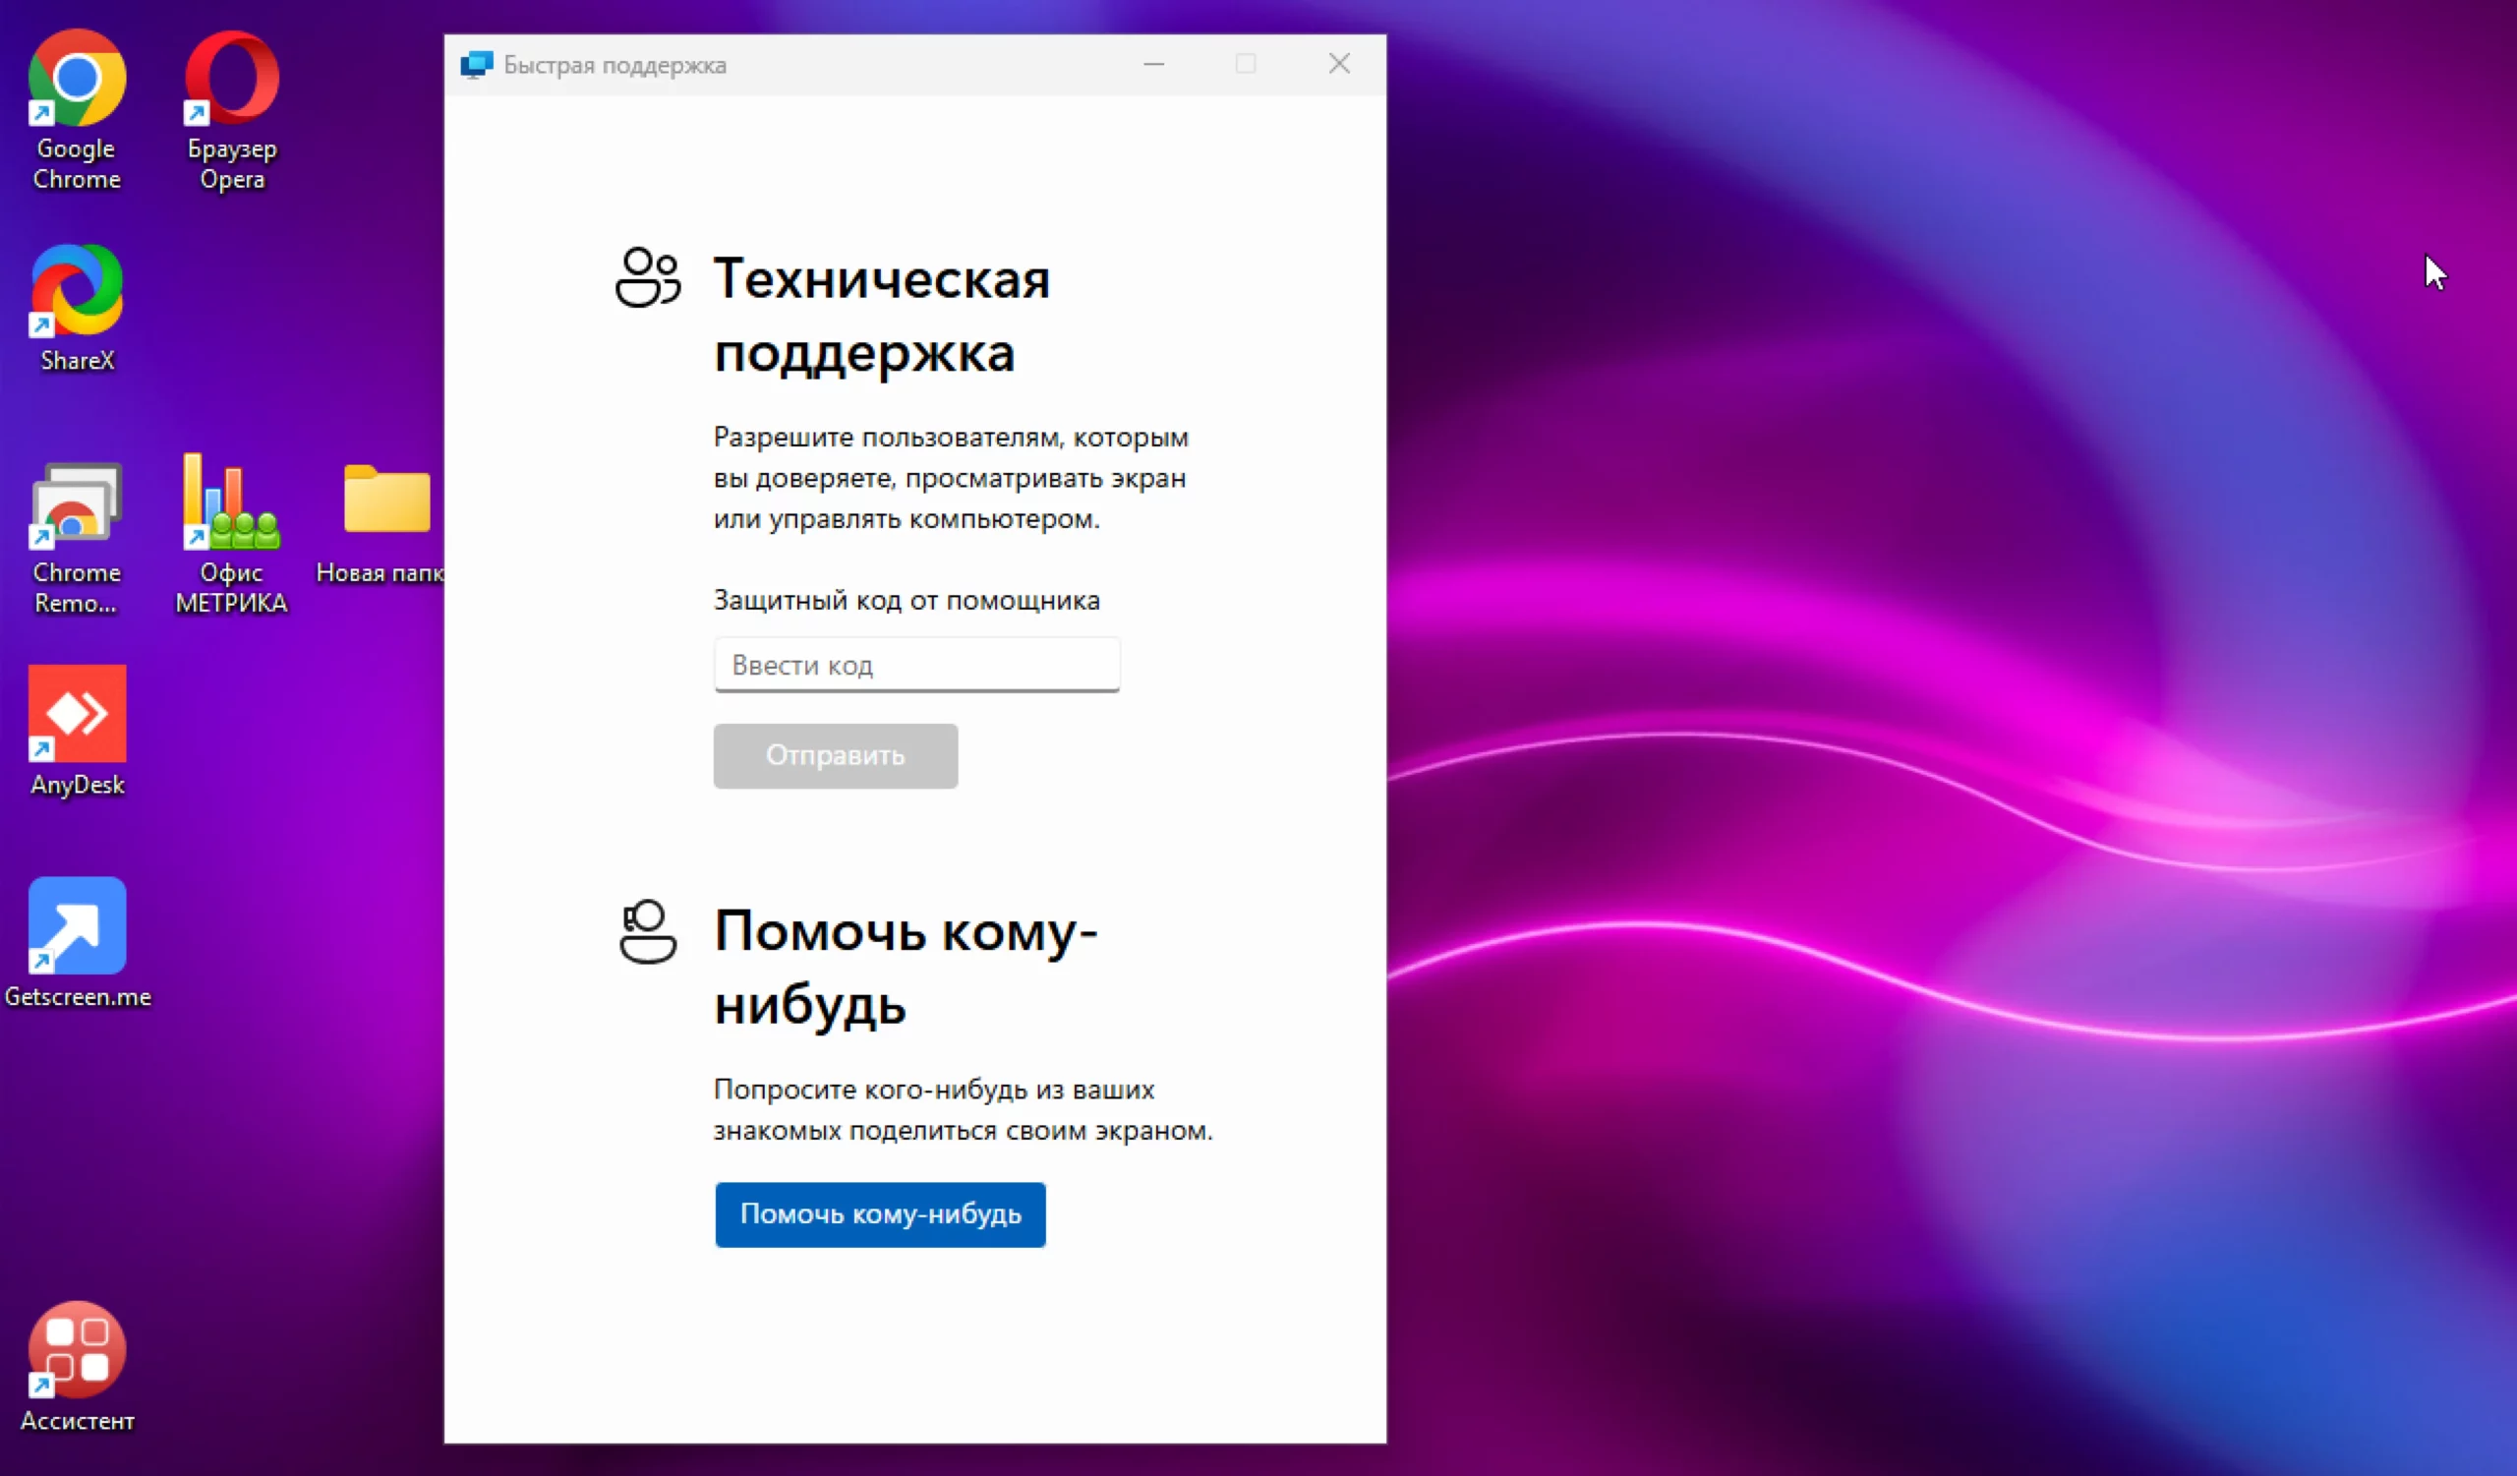Image resolution: width=2517 pixels, height=1476 pixels.
Task: Click the Техническая поддержка people icon
Action: pos(647,277)
